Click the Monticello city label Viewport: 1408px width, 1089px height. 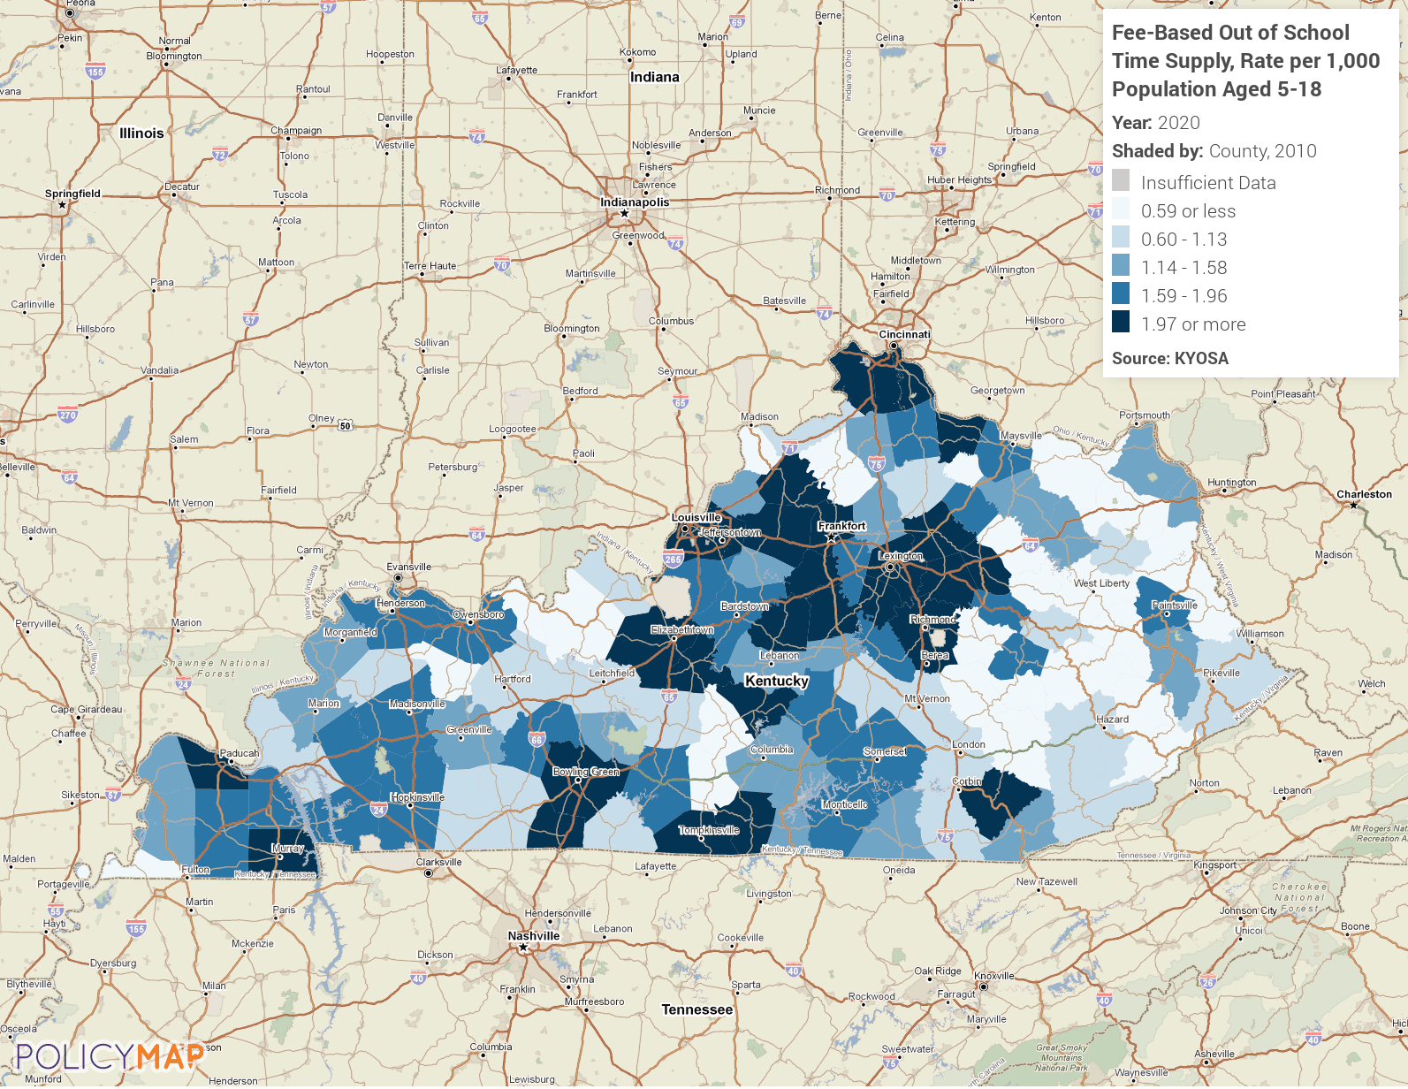point(845,804)
